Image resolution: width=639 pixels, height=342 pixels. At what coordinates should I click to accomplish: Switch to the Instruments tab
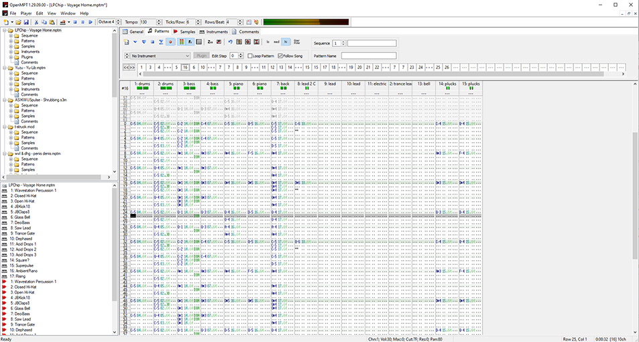point(213,32)
